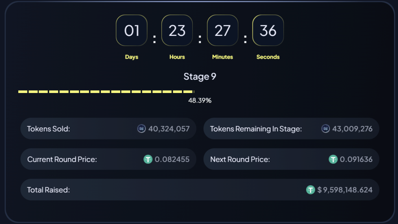
Task: Click the Seconds countdown box showing 36
Action: [x=268, y=31]
